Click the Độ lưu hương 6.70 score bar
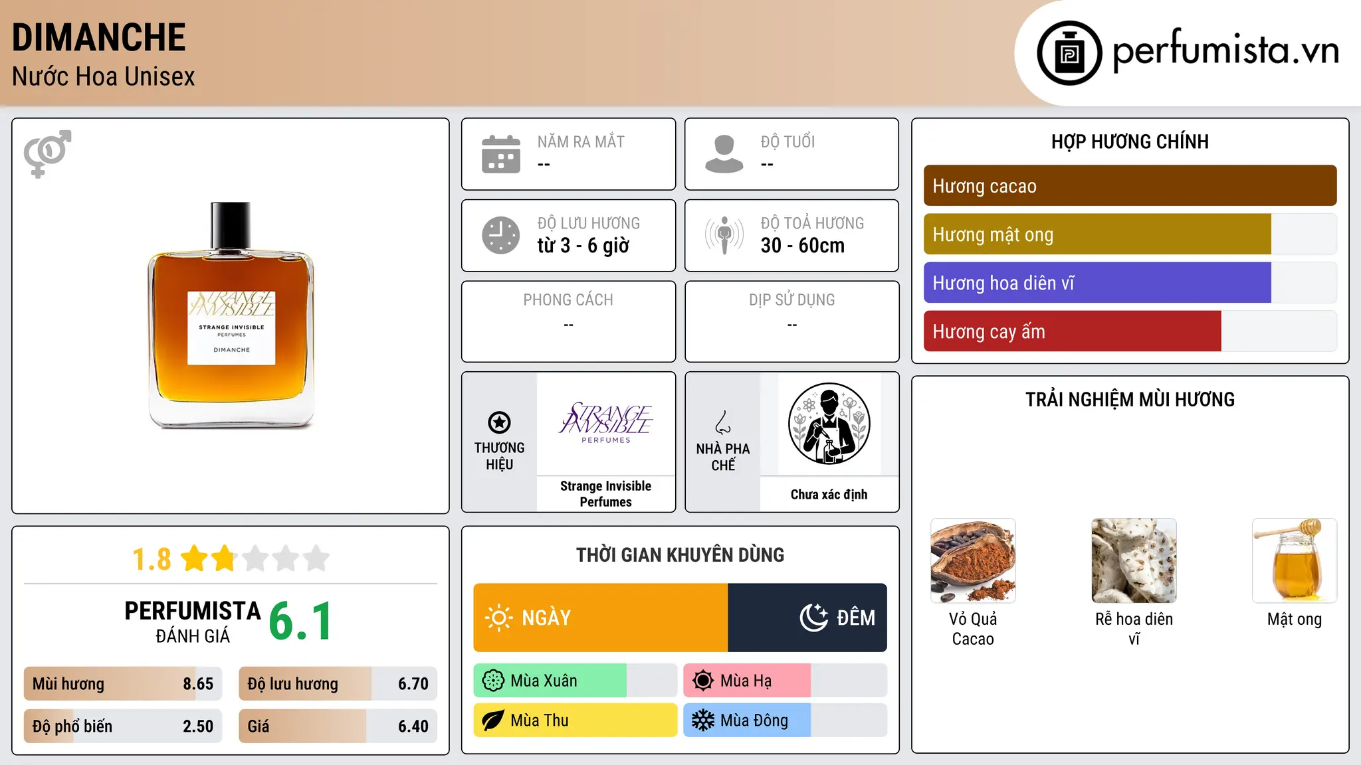This screenshot has height=765, width=1361. [x=338, y=684]
